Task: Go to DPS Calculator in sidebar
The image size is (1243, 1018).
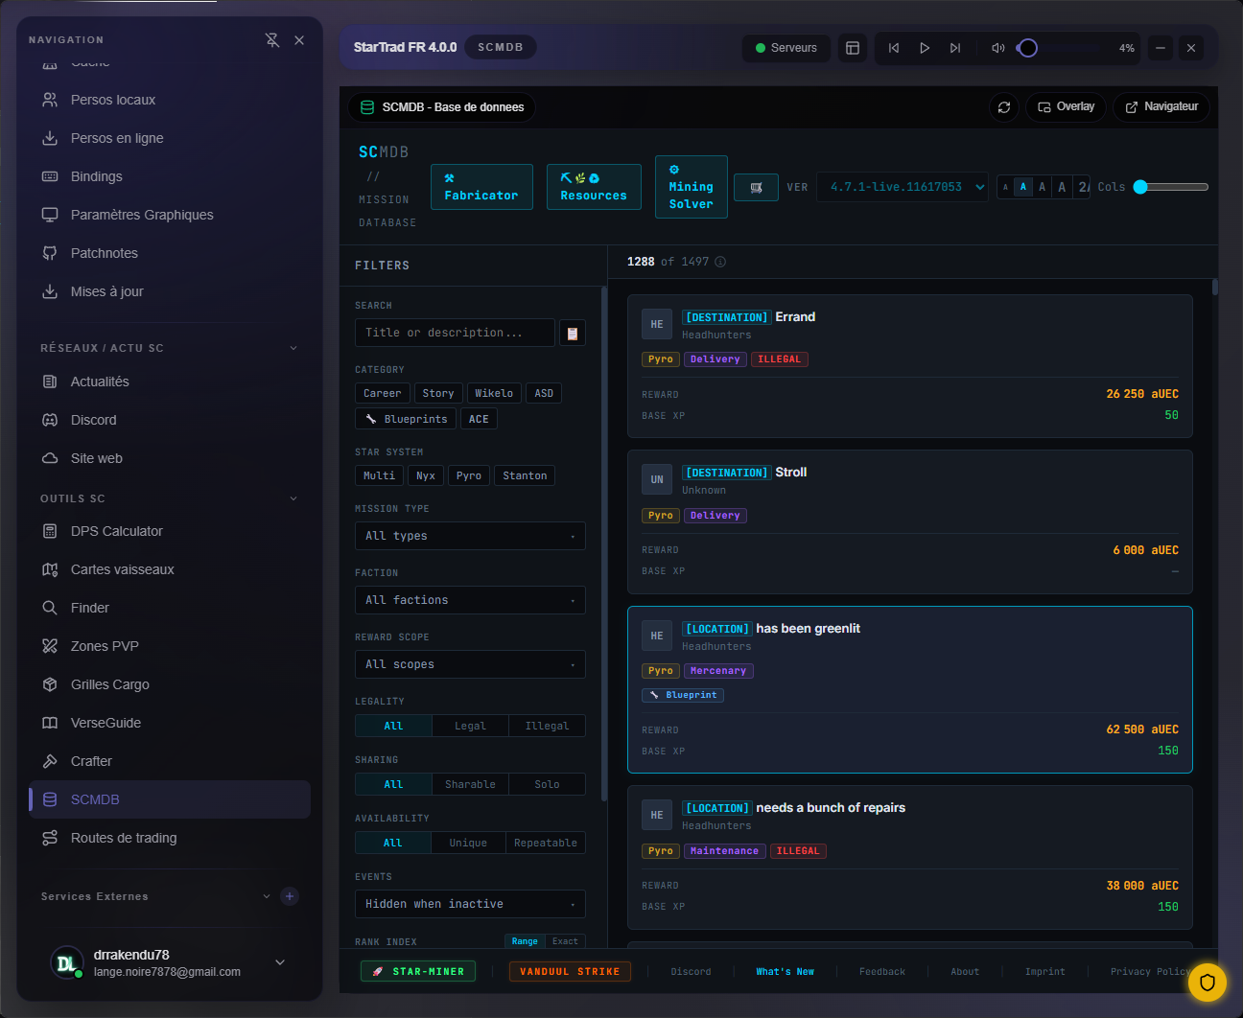Action: (116, 531)
